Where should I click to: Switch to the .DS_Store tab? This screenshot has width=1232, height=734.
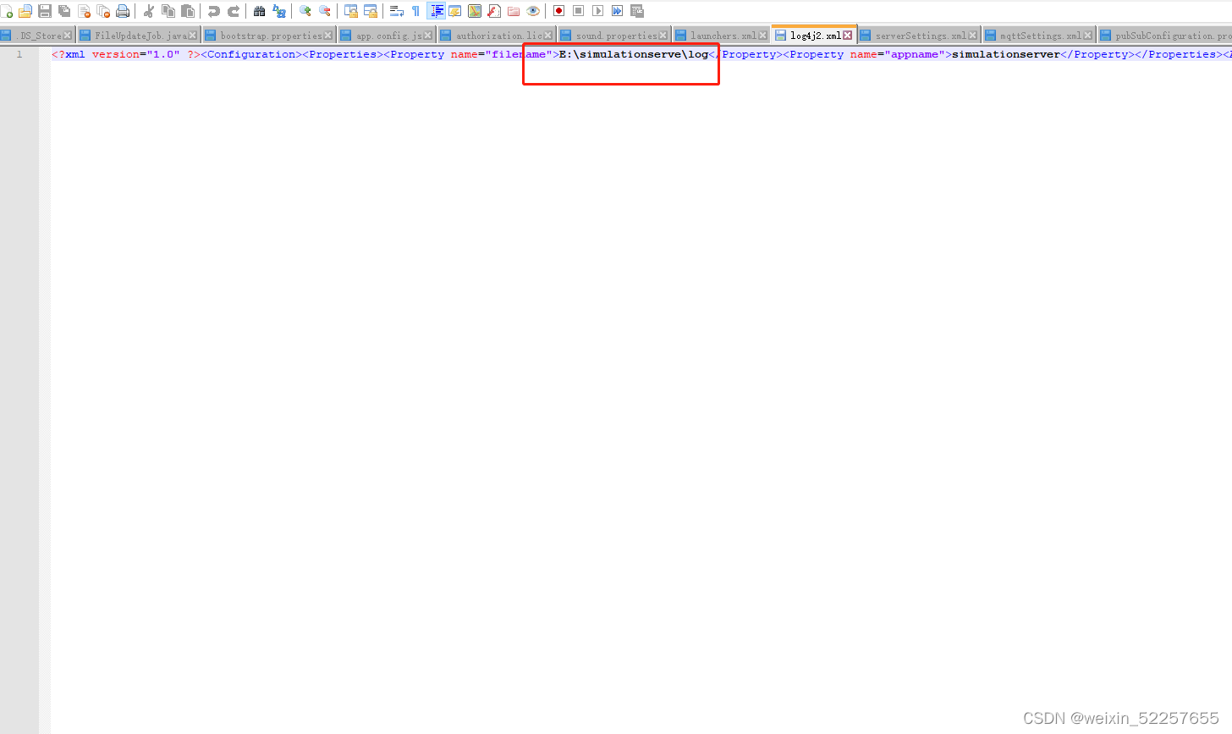(x=36, y=36)
